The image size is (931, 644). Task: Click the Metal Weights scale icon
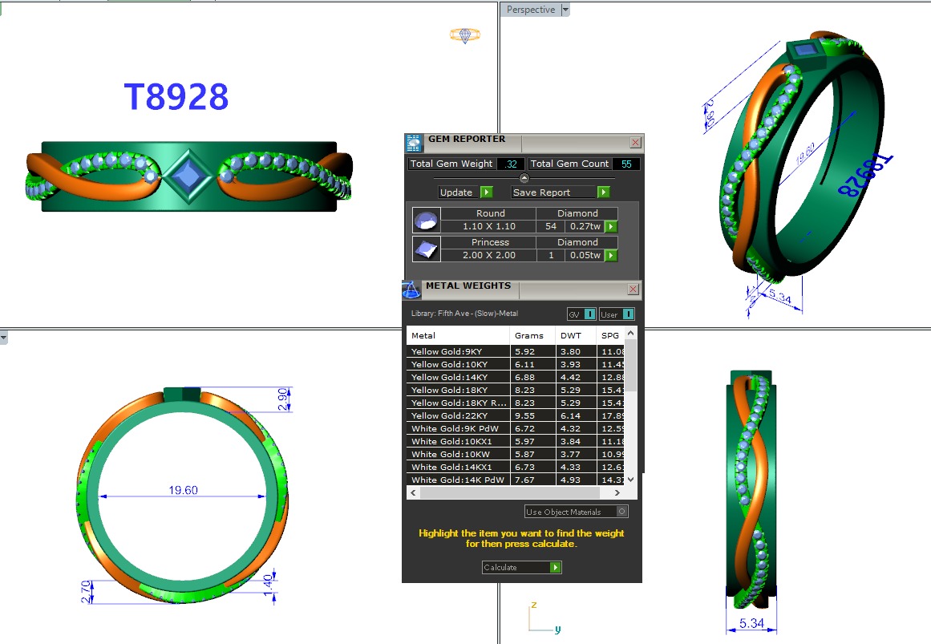[x=411, y=289]
